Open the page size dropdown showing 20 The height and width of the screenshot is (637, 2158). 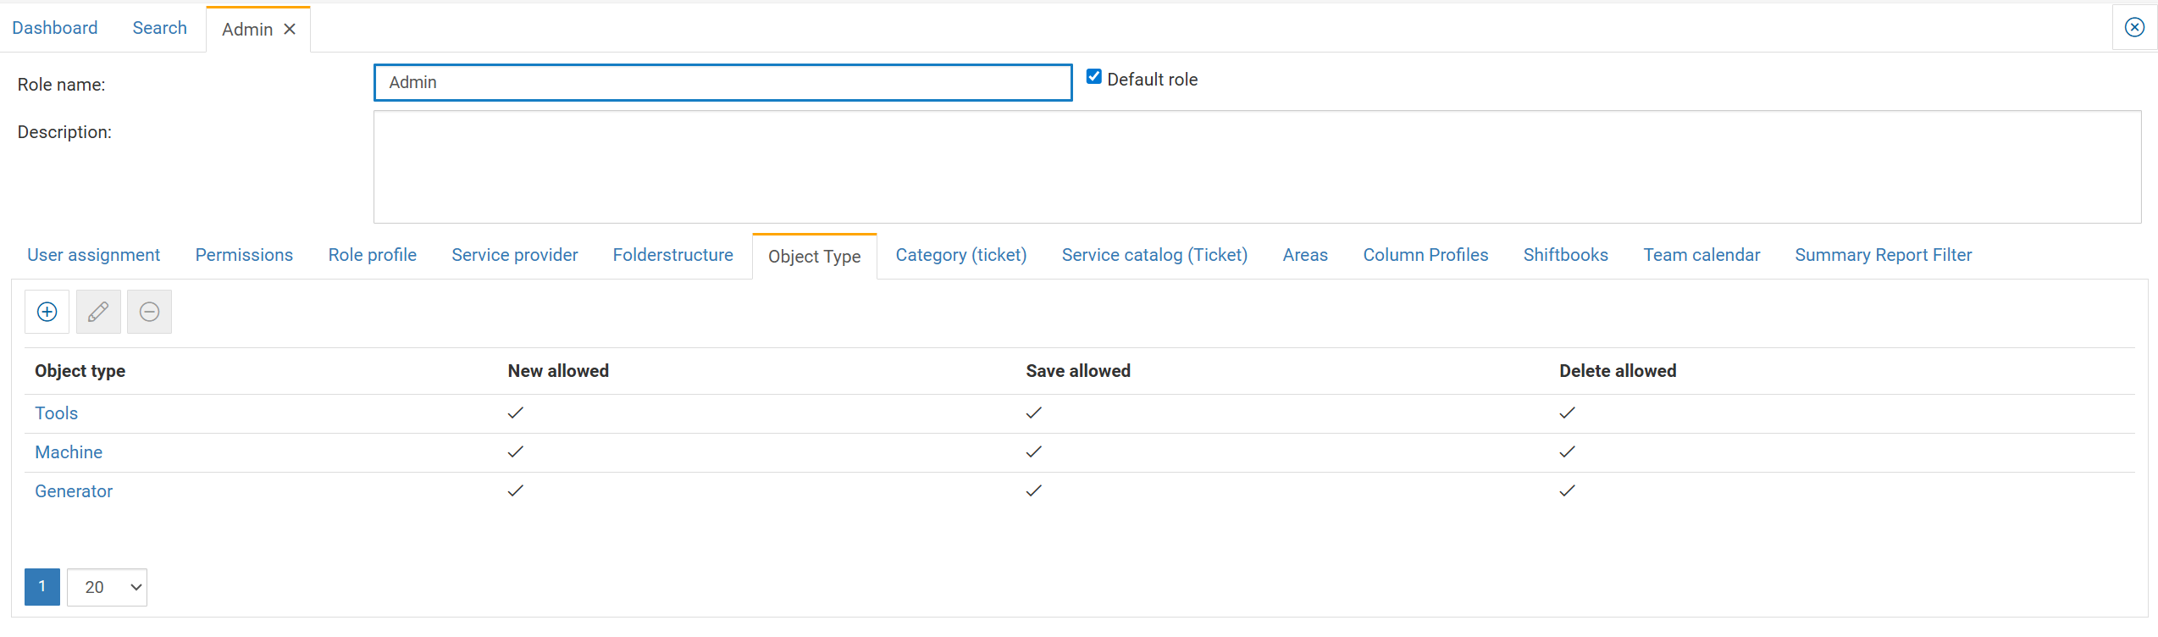coord(107,587)
